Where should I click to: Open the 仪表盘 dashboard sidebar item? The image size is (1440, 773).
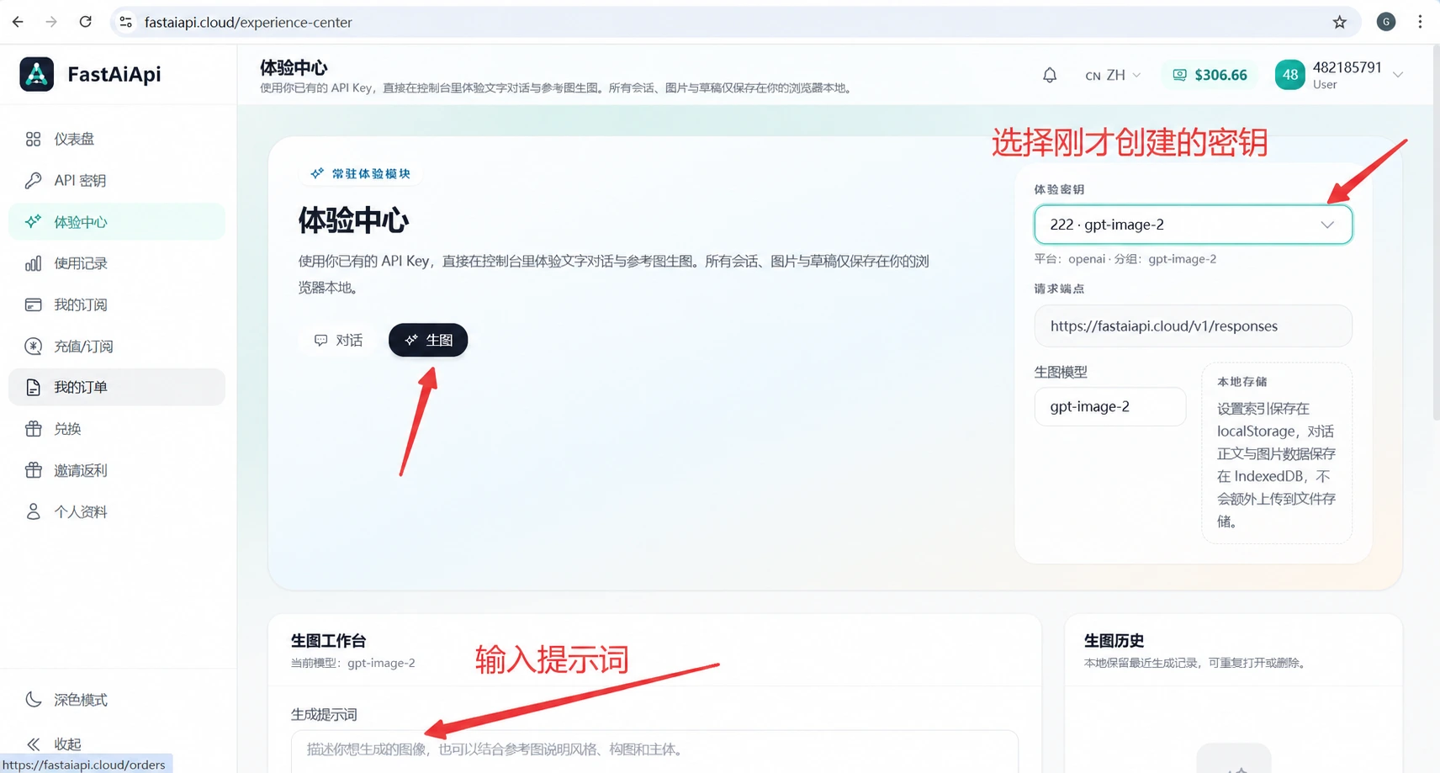pyautogui.click(x=117, y=139)
